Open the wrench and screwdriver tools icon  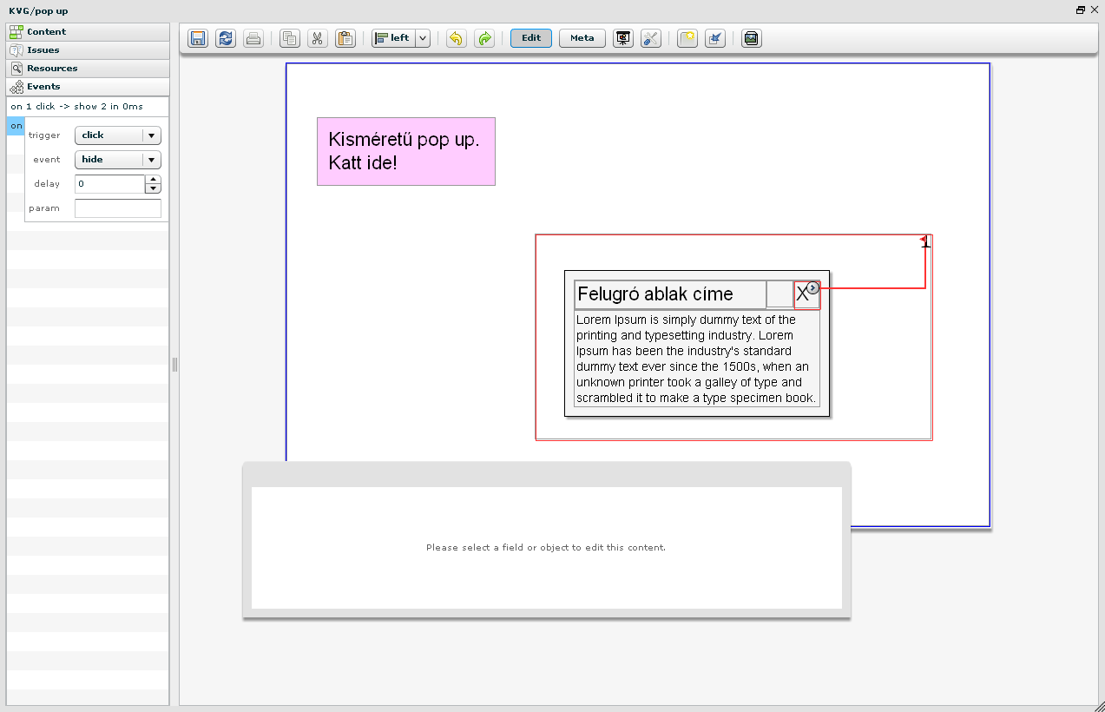pos(651,38)
